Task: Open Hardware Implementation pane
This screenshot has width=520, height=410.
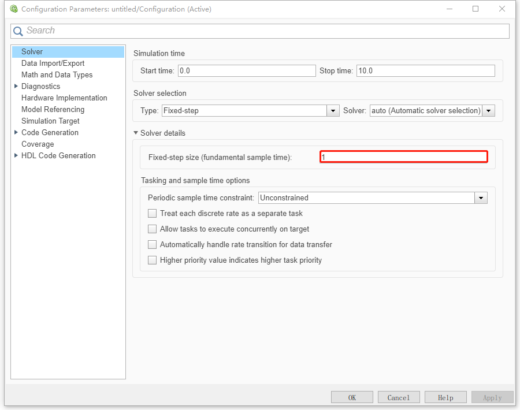Action: coord(64,98)
